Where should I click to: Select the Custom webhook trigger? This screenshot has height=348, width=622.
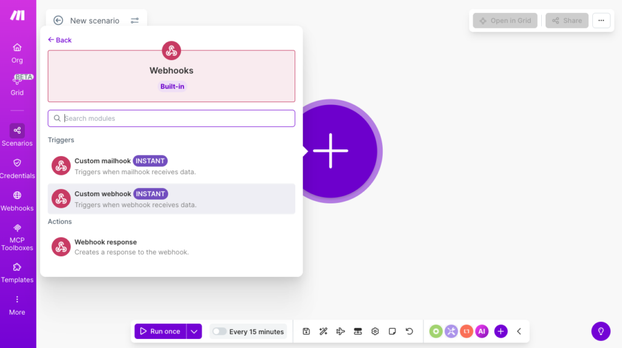(x=171, y=199)
